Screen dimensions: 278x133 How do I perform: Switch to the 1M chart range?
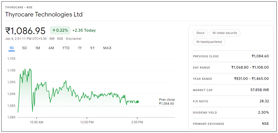37,48
